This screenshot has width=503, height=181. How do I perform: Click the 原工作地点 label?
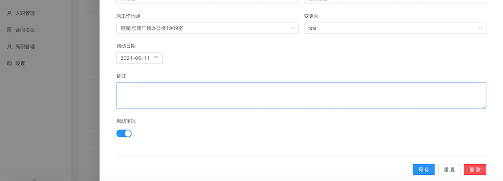pyautogui.click(x=128, y=16)
